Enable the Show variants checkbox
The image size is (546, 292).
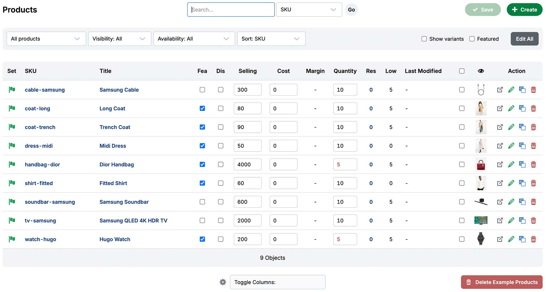tap(424, 39)
